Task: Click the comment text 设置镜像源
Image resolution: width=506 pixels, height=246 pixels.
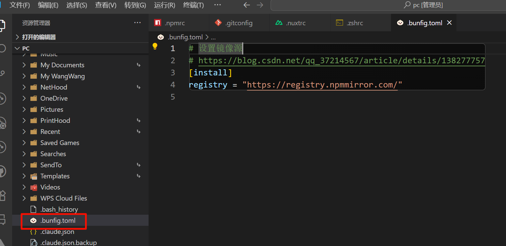Action: (221, 48)
